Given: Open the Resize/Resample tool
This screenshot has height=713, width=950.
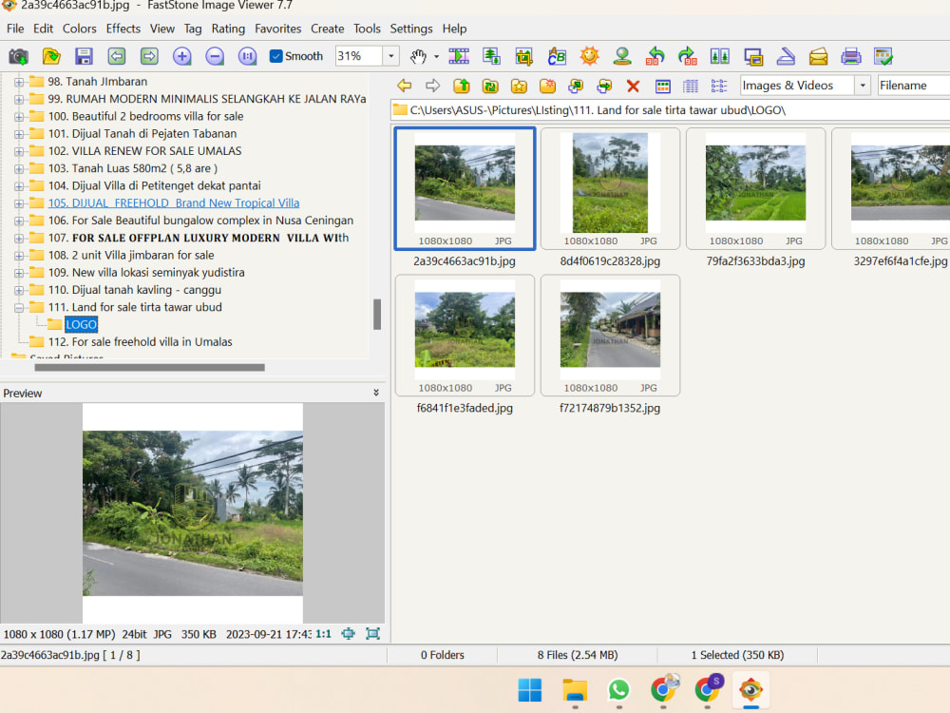Looking at the screenshot, I should coord(491,56).
